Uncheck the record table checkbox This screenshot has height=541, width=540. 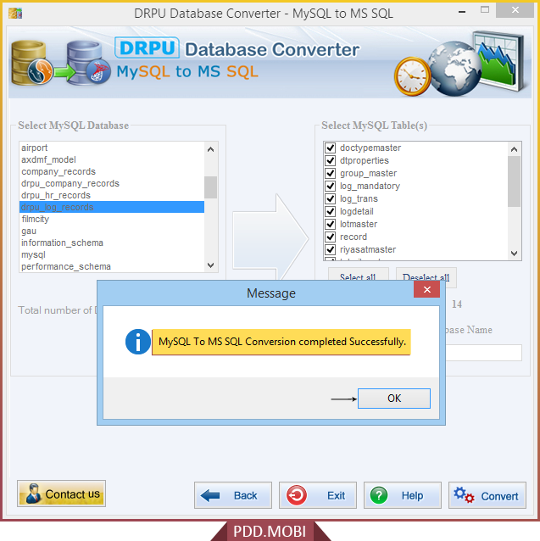[x=331, y=237]
